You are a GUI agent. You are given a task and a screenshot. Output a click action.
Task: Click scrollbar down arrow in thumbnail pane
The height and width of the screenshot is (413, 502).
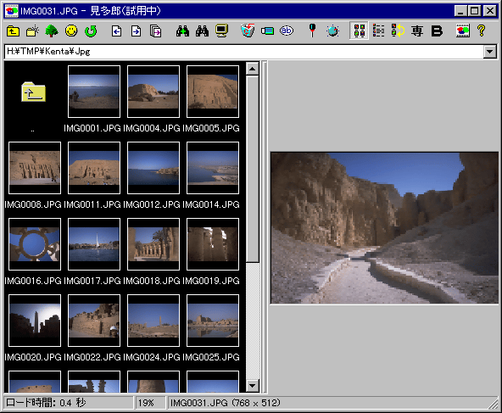(x=253, y=386)
